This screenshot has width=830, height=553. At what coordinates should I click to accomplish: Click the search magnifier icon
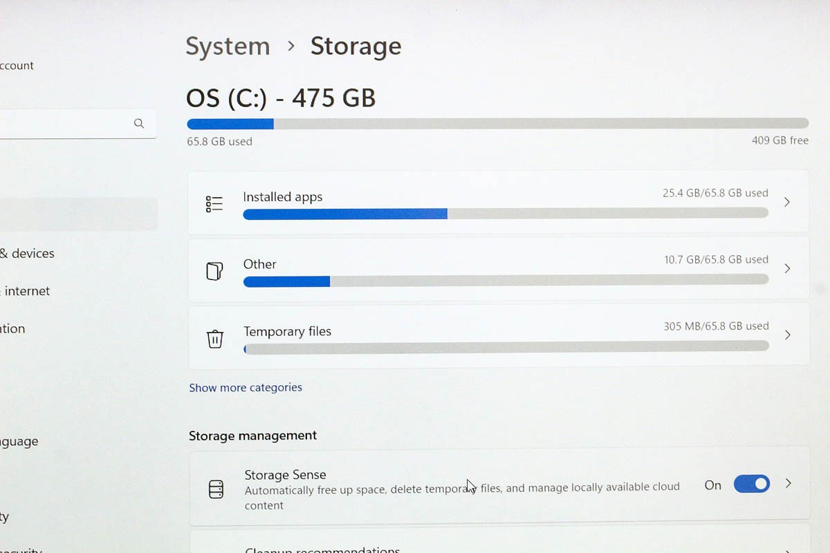(139, 124)
